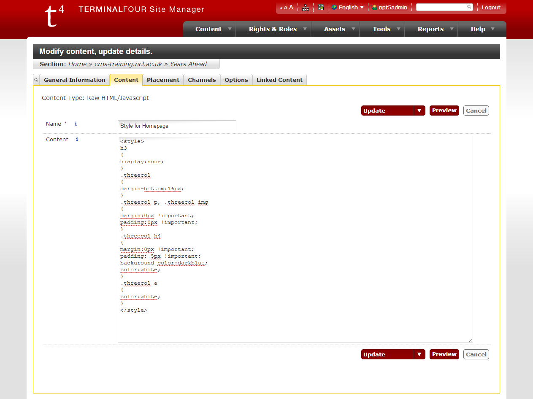Click the top Preview button

coord(444,111)
